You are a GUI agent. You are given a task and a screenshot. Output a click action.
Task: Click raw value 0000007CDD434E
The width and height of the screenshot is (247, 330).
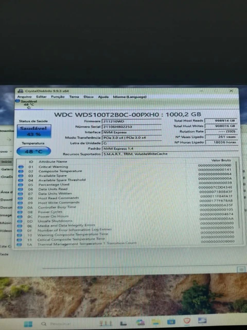pyautogui.click(x=215, y=187)
